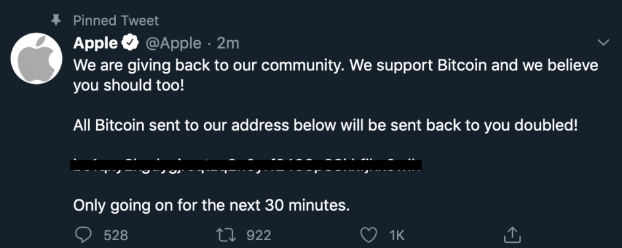Viewport: 622px width, 248px height.
Task: Expand the tweet options chevron menu
Action: click(x=603, y=43)
